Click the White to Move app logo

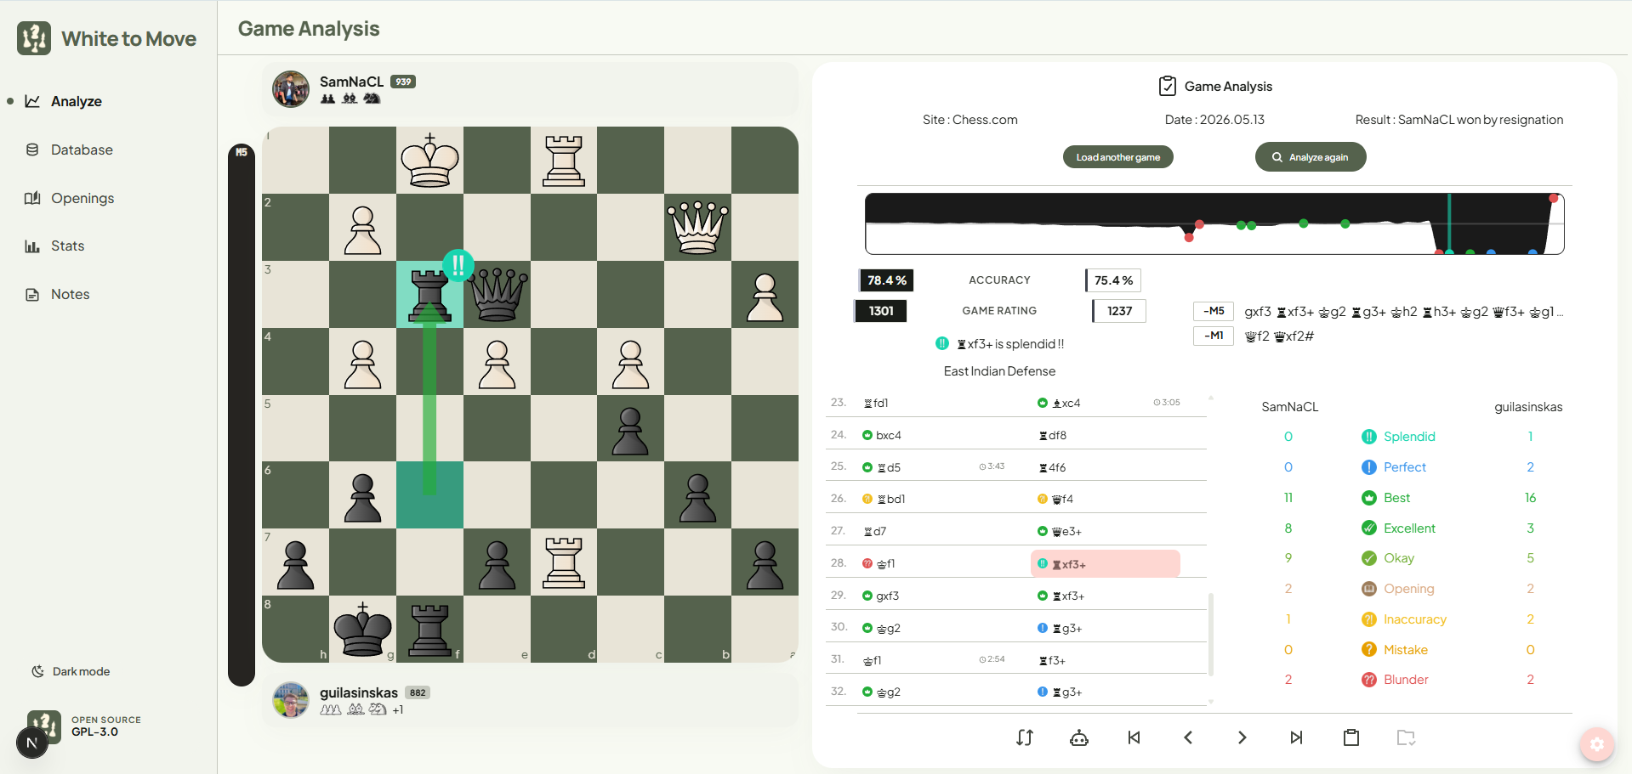pos(34,38)
